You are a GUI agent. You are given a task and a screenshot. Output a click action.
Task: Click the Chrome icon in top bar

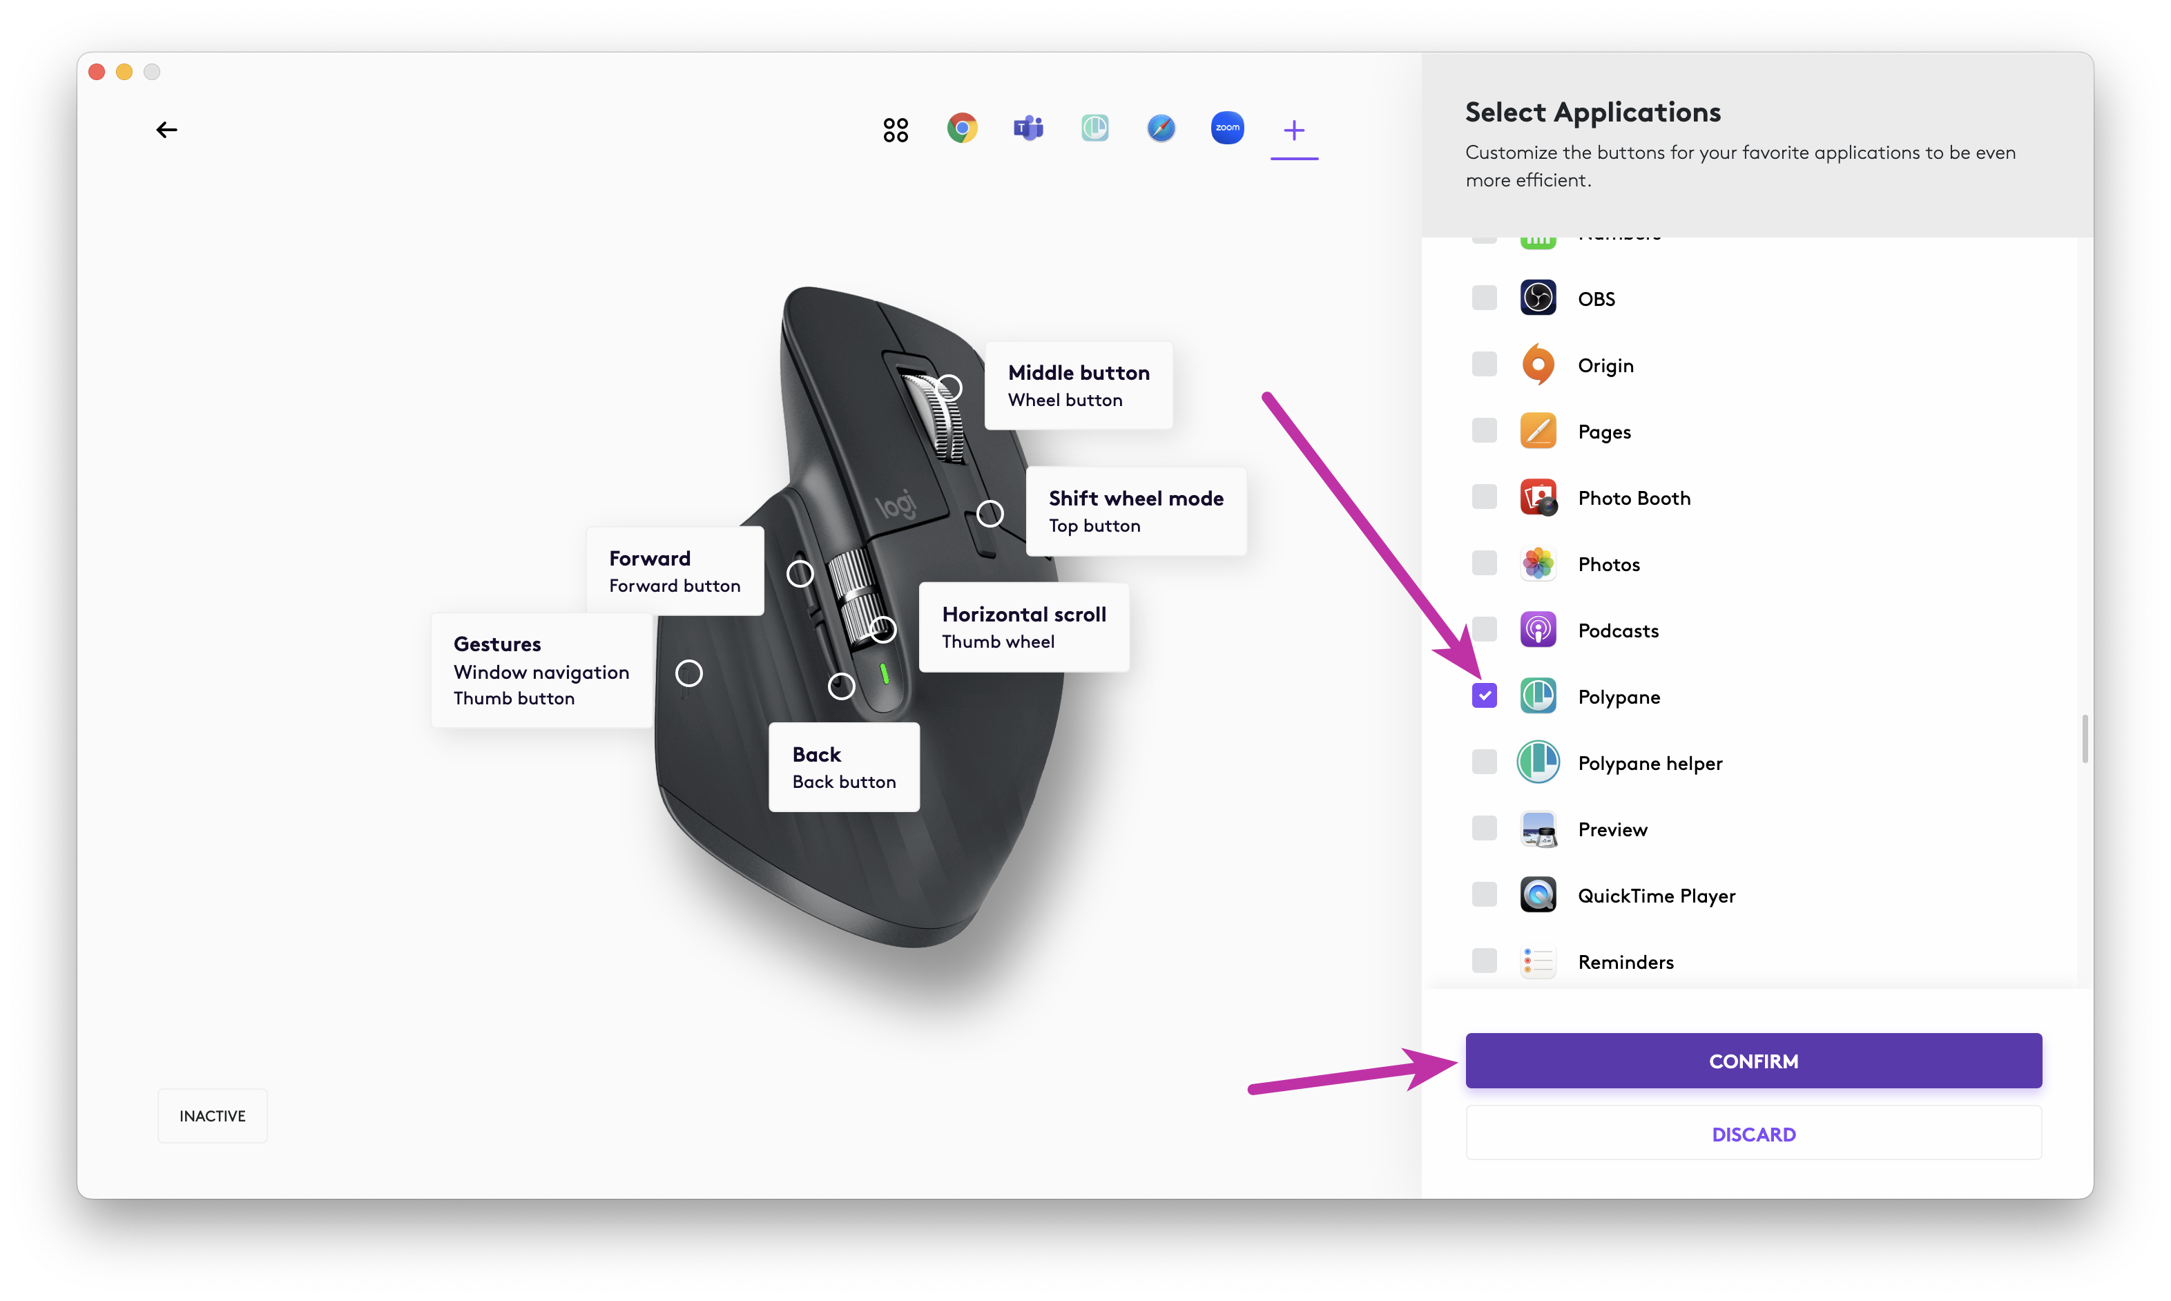962,128
